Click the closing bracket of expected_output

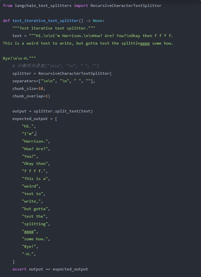(13, 262)
